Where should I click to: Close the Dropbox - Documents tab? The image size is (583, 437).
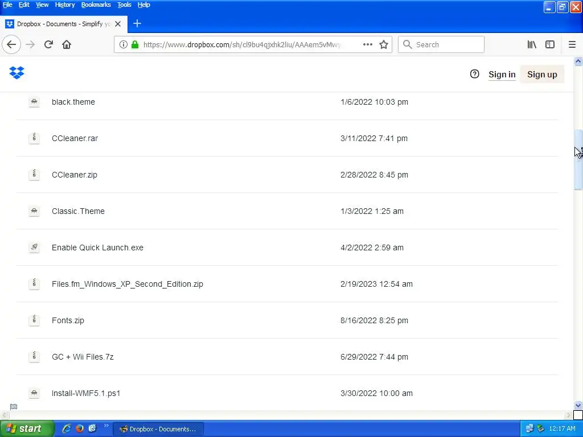point(118,24)
